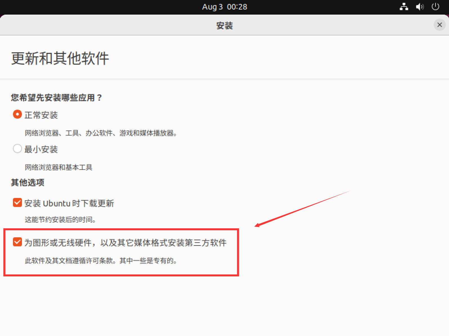Click the volume speaker icon
Viewport: 449px width, 336px height.
419,7
